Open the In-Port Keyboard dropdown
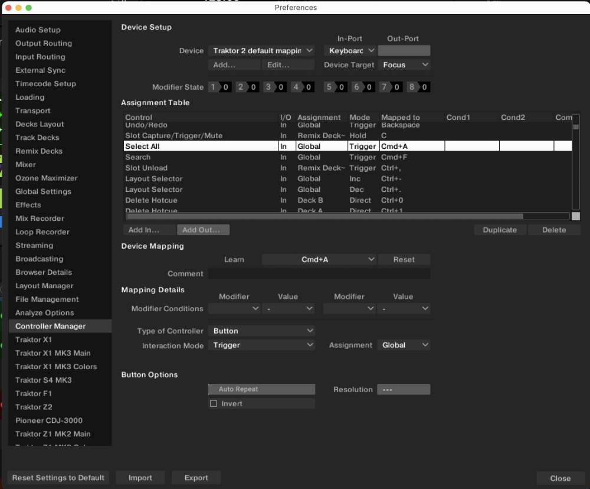 pyautogui.click(x=350, y=50)
